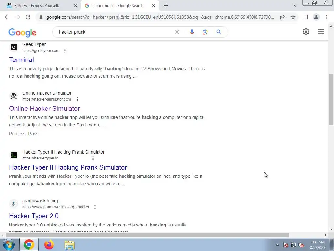
Task: Open the Chrome side panel
Action: [306, 17]
